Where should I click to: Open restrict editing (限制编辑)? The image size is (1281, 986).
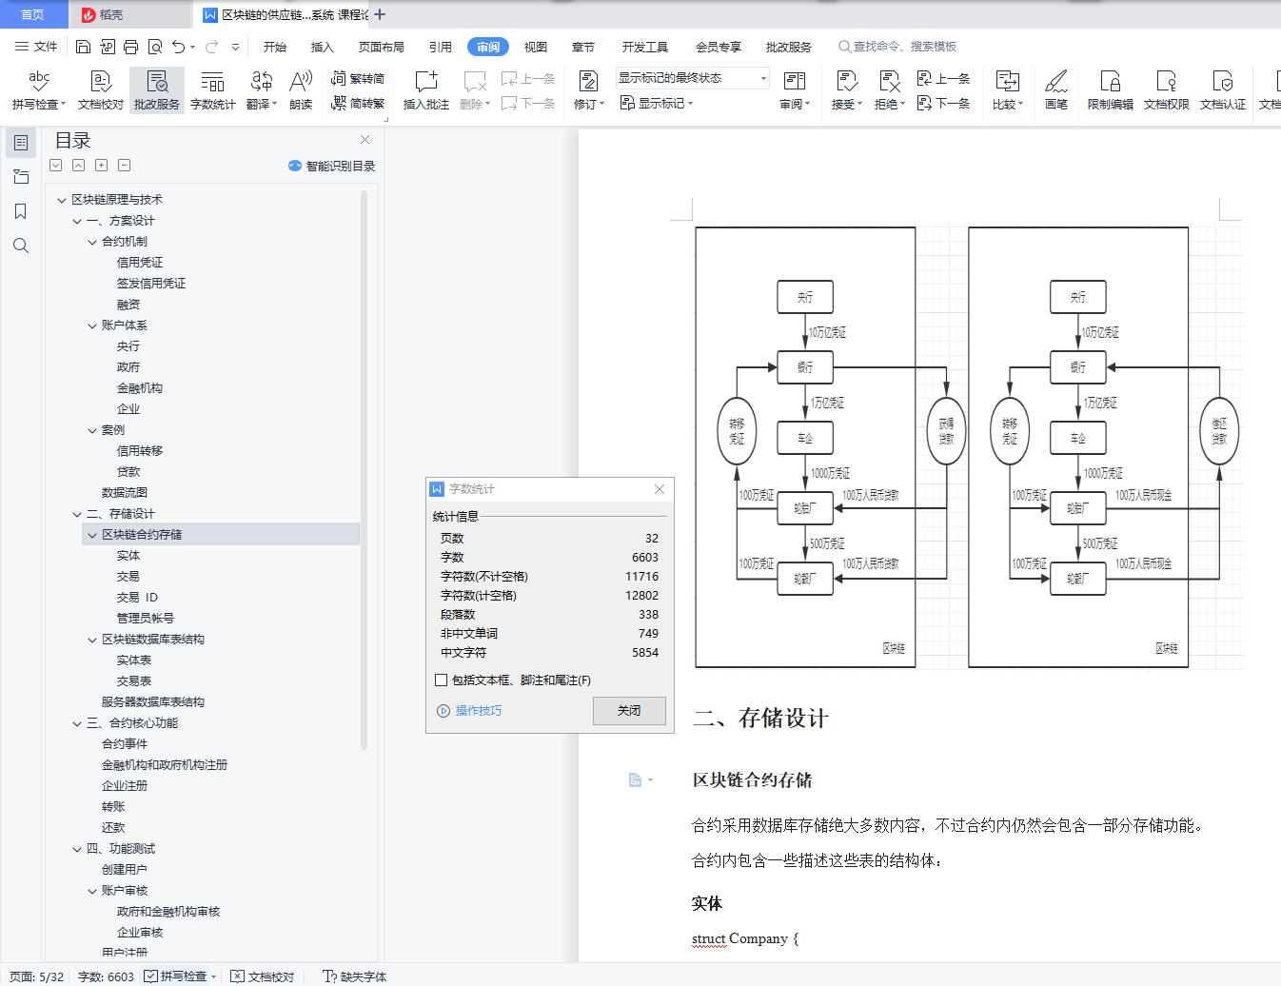(x=1111, y=89)
